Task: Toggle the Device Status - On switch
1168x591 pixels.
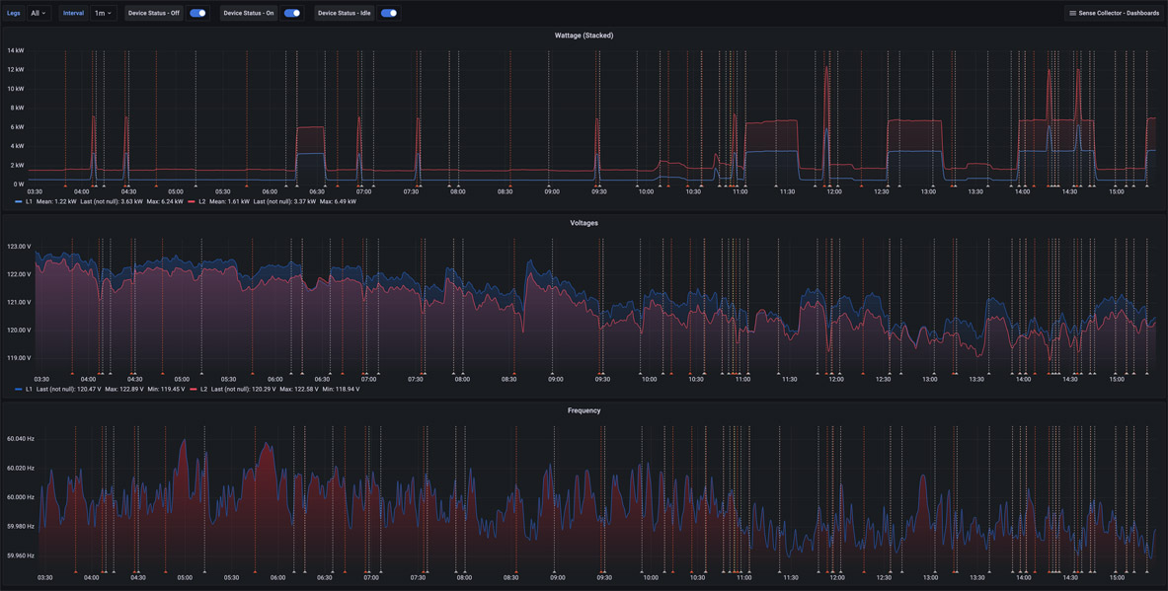Action: click(x=292, y=13)
